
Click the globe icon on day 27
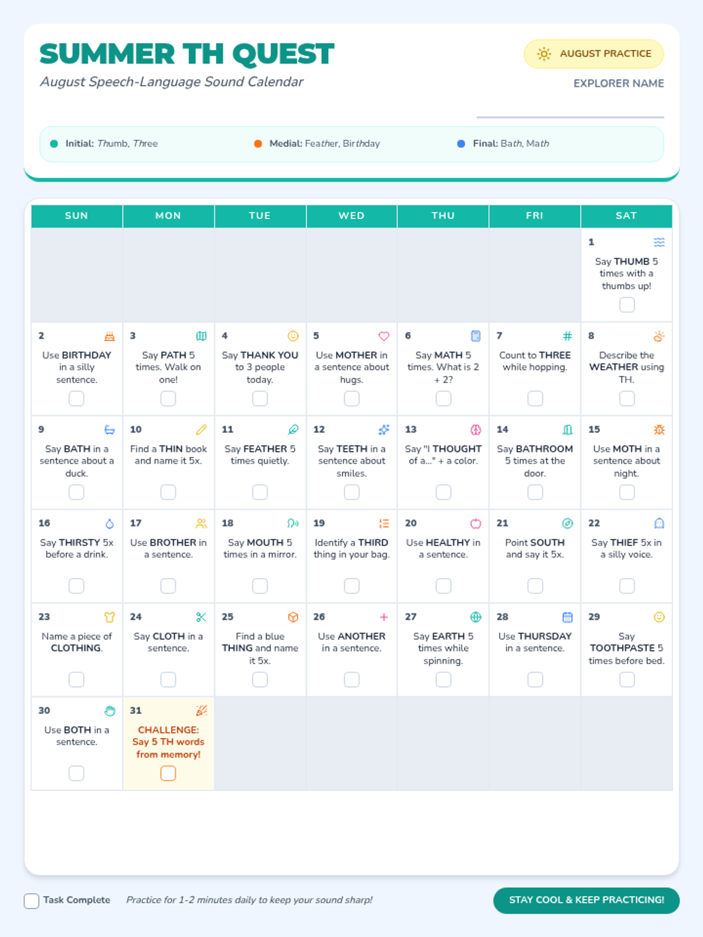476,617
